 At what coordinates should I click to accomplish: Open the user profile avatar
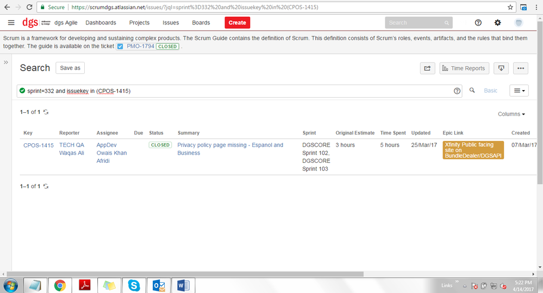click(519, 23)
